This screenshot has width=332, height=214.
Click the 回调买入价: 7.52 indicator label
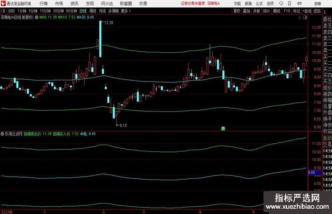pyautogui.click(x=66, y=134)
